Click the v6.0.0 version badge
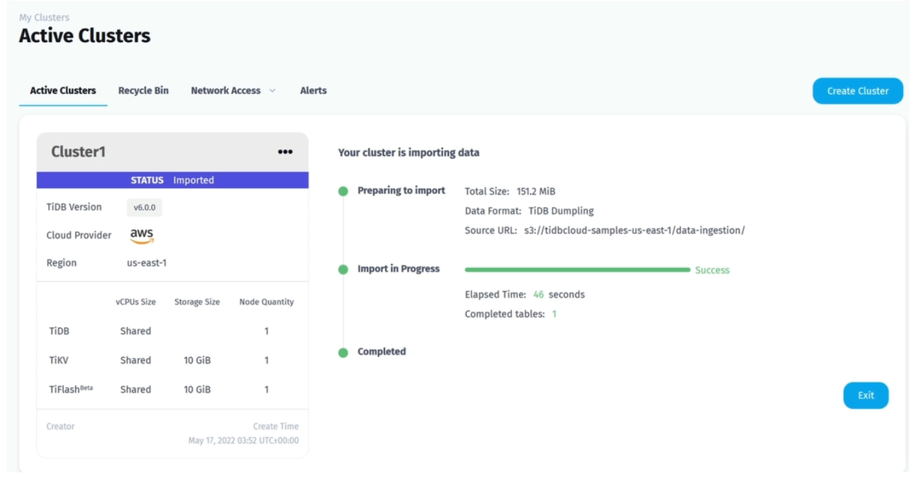 tap(144, 208)
